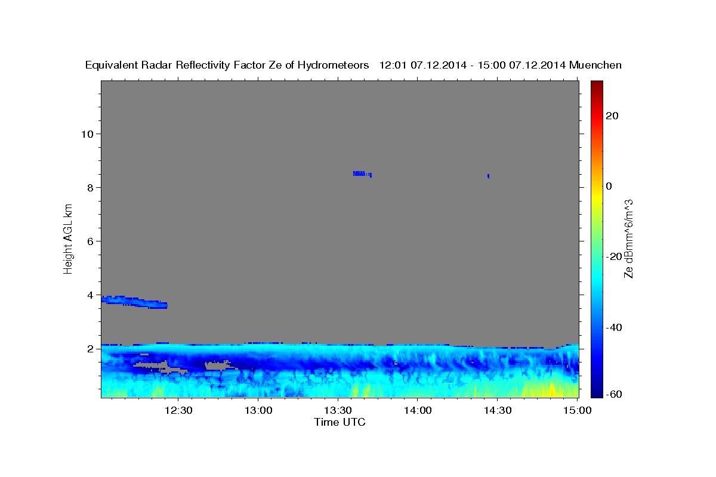Click the tiny blue echo near 14:27
The width and height of the screenshot is (716, 477).
click(489, 176)
